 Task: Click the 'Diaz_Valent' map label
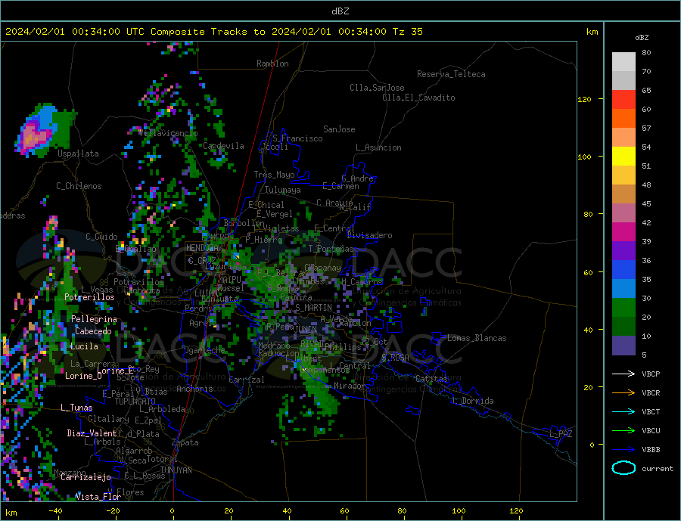[x=92, y=434]
